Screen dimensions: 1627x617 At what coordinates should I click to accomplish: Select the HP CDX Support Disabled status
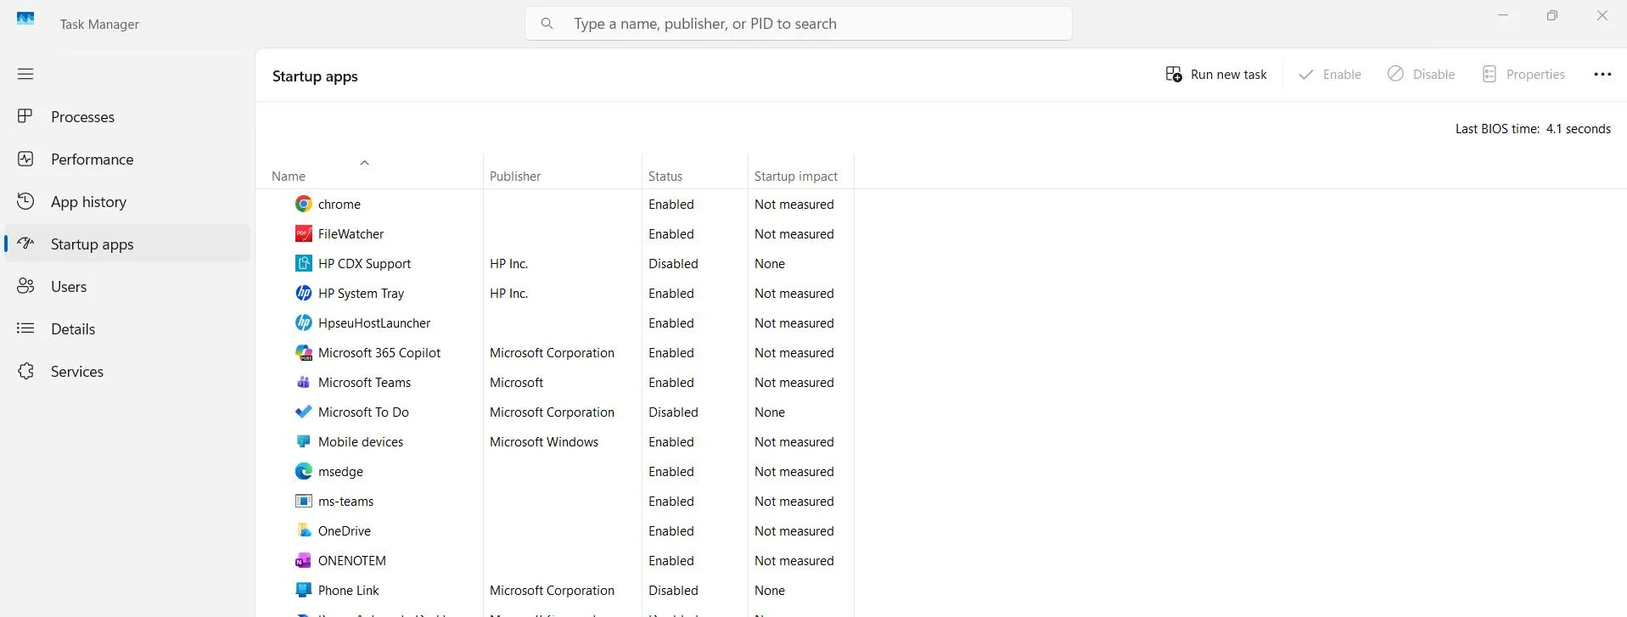click(673, 264)
